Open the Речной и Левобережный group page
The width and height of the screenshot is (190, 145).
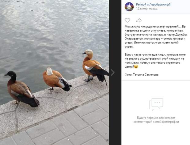click(x=153, y=5)
